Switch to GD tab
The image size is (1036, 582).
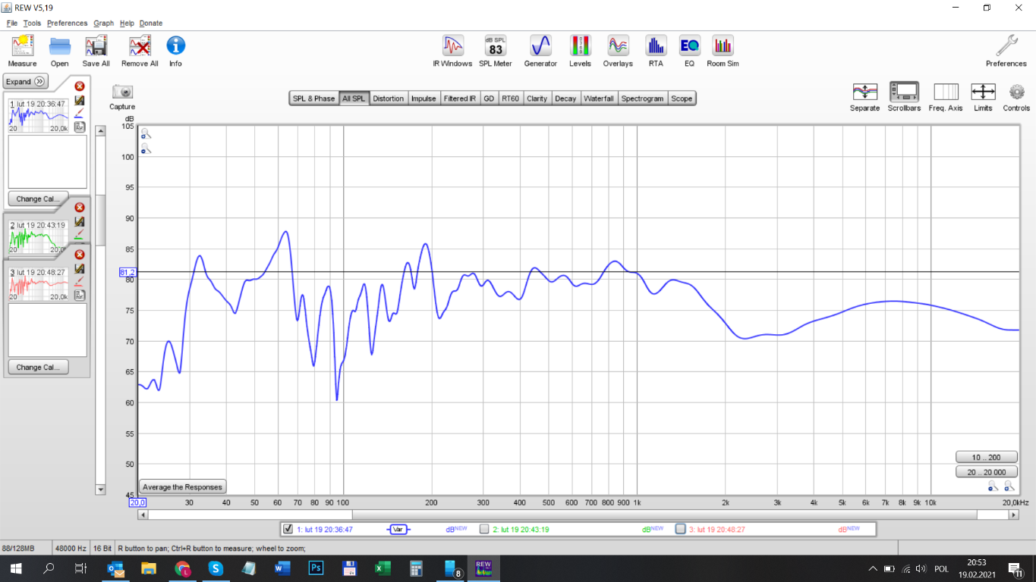coord(489,99)
